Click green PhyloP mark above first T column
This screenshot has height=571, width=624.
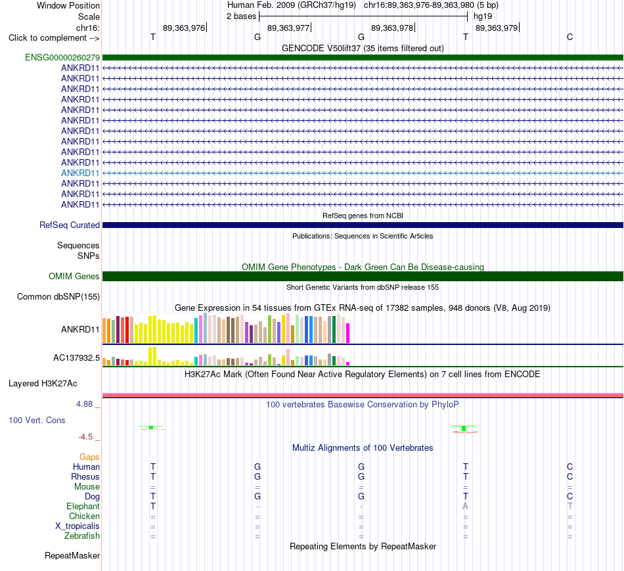pos(151,428)
